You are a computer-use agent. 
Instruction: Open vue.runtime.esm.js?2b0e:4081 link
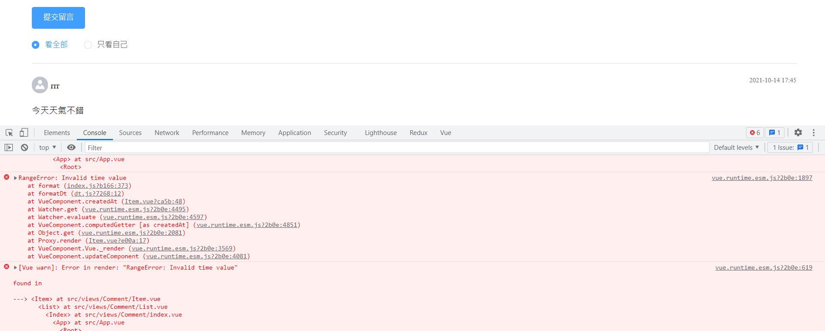click(197, 256)
